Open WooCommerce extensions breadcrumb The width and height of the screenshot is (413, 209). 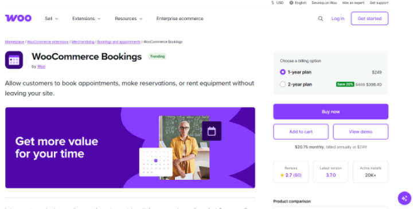pos(48,42)
